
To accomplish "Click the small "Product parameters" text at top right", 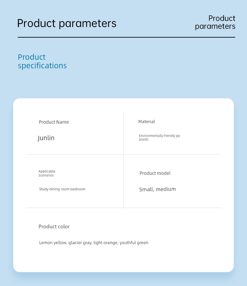I will 215,22.
